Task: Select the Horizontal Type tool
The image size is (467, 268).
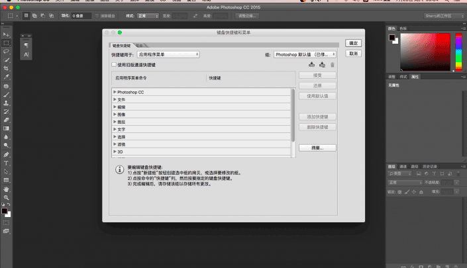Action: tap(6, 163)
